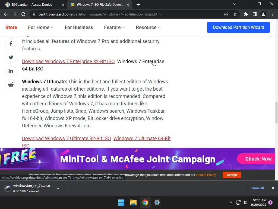278x209 pixels.
Task: Reload the current page
Action: [23, 14]
